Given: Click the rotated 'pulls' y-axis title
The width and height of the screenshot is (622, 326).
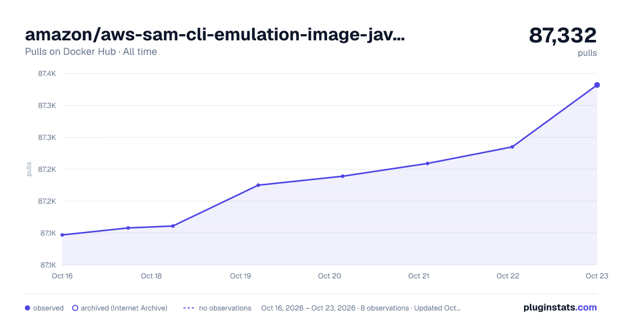Looking at the screenshot, I should tap(29, 169).
